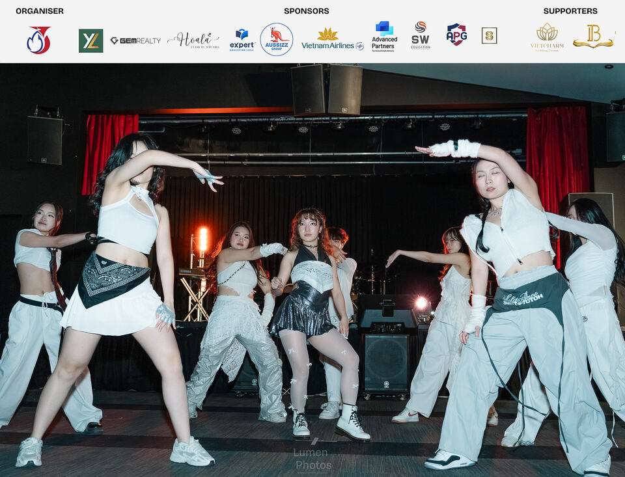This screenshot has width=625, height=477.
Task: Open the Vietnam Airlines lotus logo
Action: pyautogui.click(x=333, y=39)
